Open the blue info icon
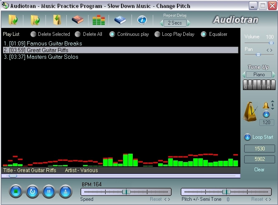Viewport: 278px width, 205px height. [x=142, y=20]
